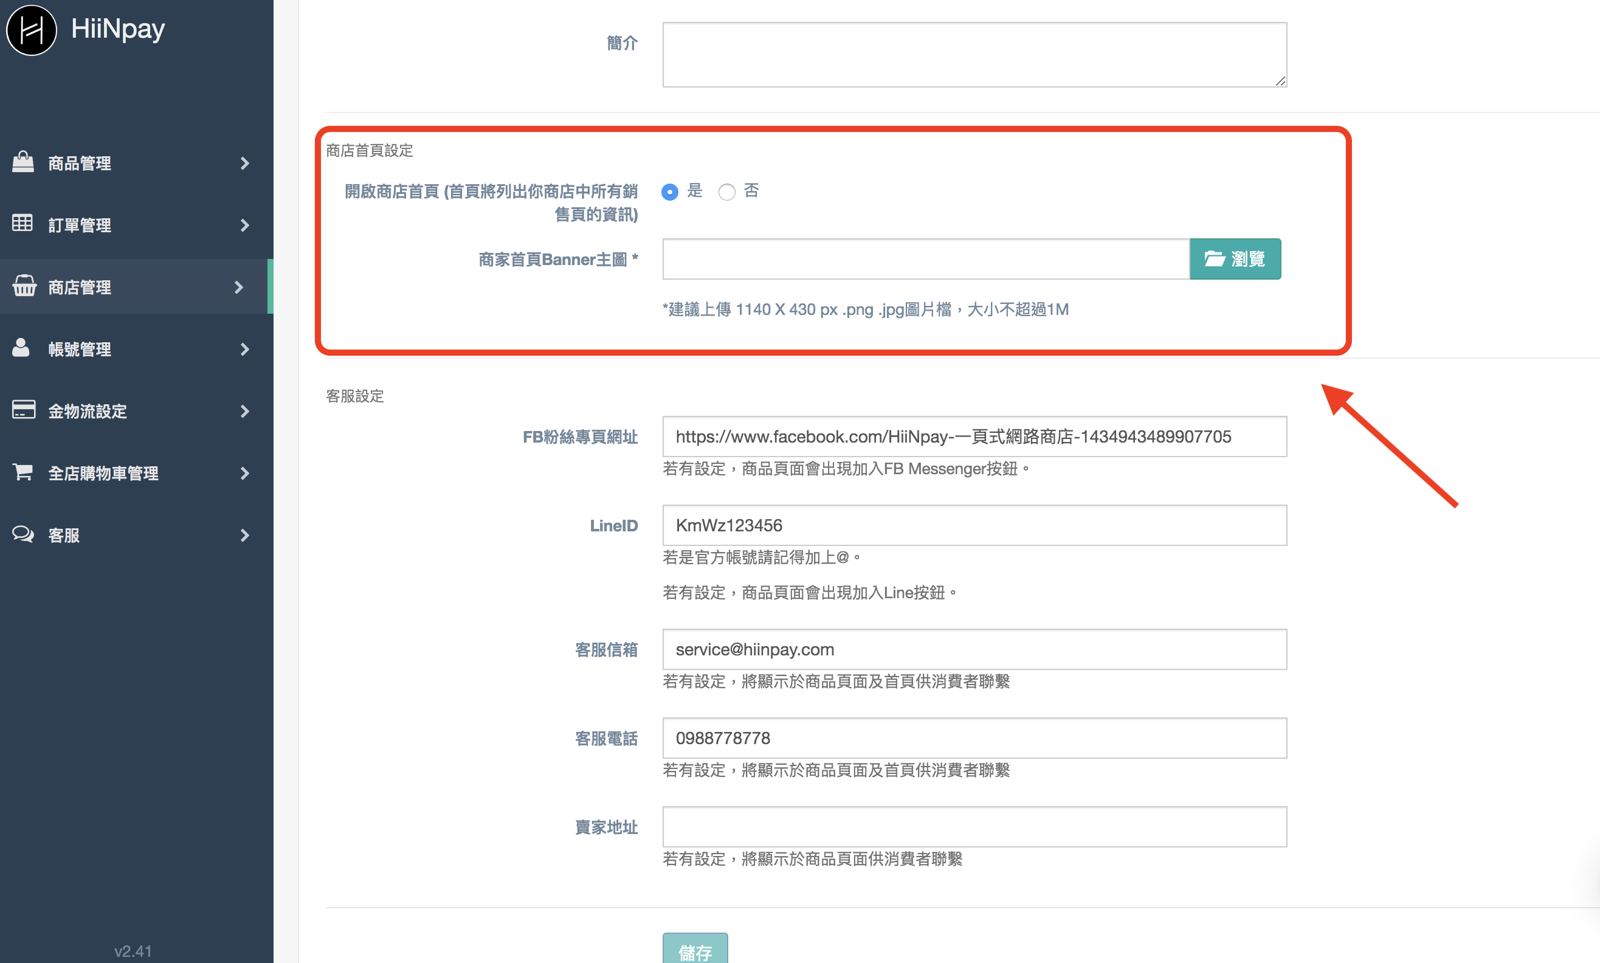Click the 開啟商店首頁 field label
Image resolution: width=1600 pixels, height=963 pixels.
[491, 202]
